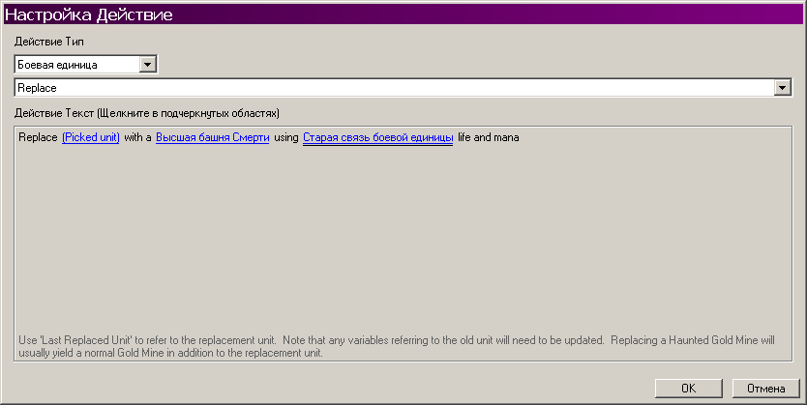Click the 'Настройка Действие' title bar
807x405 pixels.
pos(403,14)
